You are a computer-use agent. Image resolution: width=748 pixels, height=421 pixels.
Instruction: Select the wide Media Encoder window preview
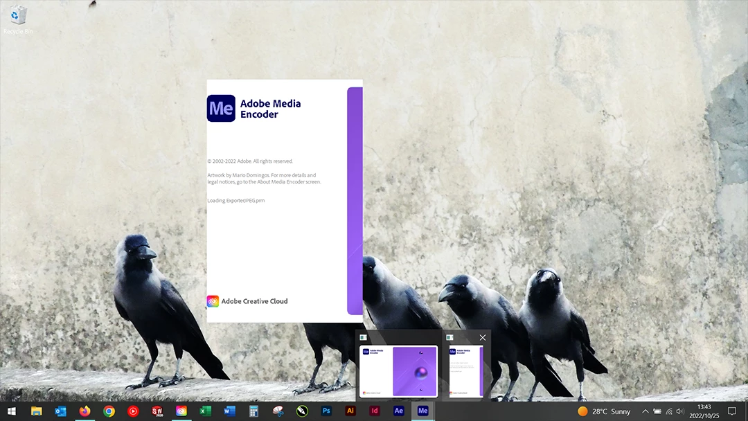[x=398, y=371]
